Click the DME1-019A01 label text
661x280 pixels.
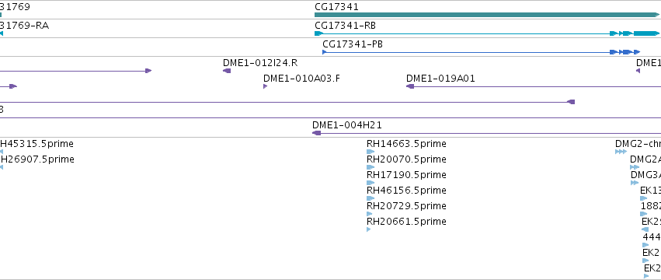440,79
